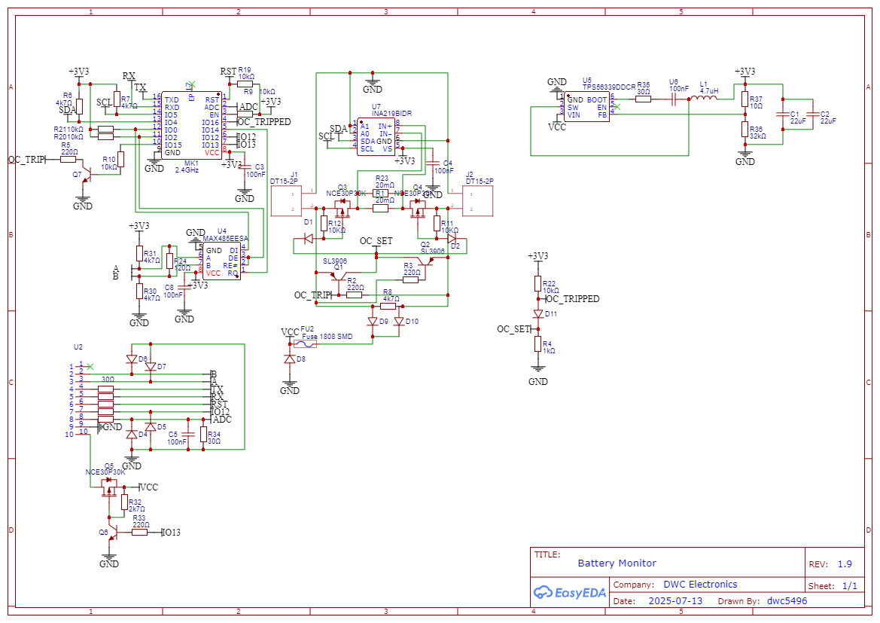Select the Drawn By dwc5496 text
Viewport: 880px width, 623px height.
point(787,601)
